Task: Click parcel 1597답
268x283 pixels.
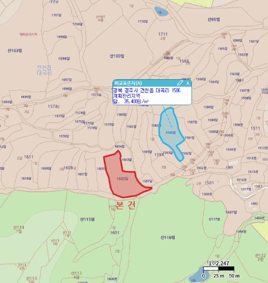Action: click(x=147, y=181)
